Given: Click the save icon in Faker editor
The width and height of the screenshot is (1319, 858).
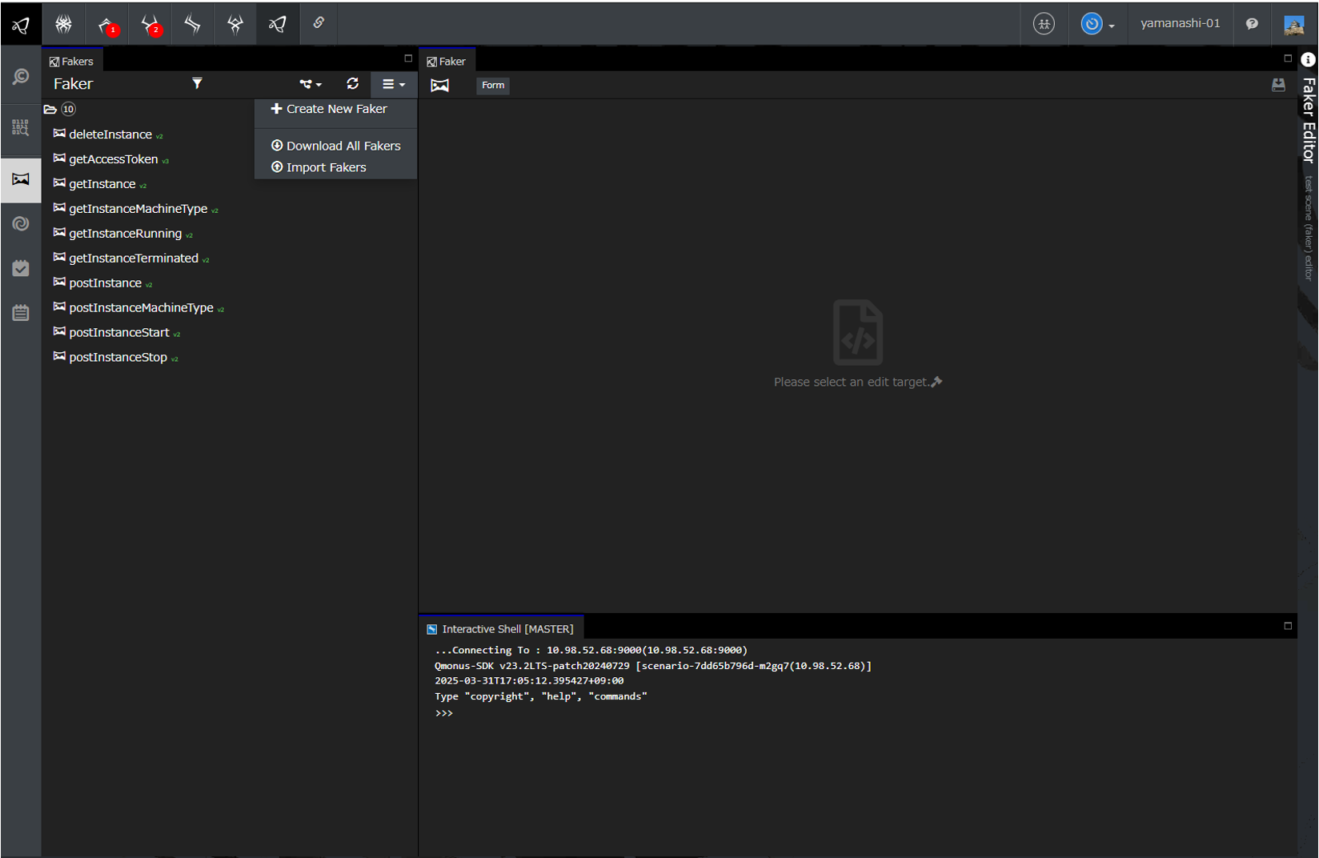Looking at the screenshot, I should pyautogui.click(x=1278, y=85).
